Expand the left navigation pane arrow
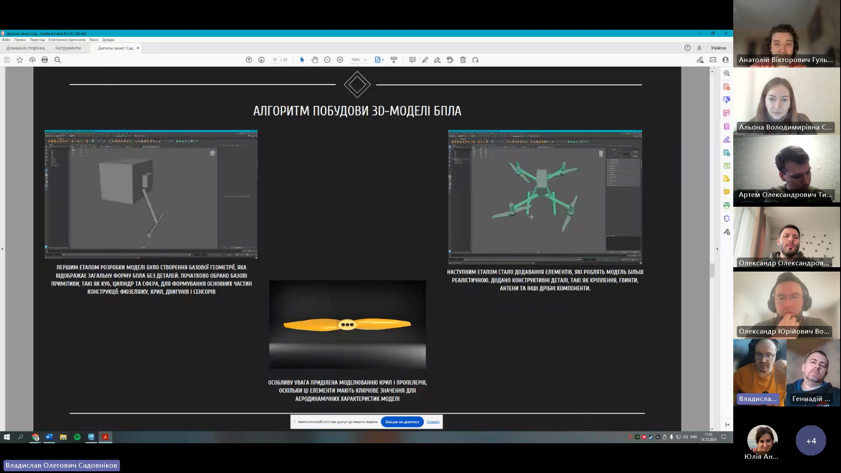 (x=2, y=249)
